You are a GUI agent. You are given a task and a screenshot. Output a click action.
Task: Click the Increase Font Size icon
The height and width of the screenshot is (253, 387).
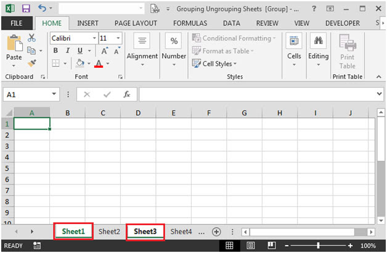[105, 51]
